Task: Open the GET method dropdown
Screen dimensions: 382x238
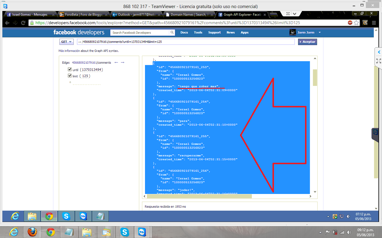Action: pyautogui.click(x=67, y=42)
